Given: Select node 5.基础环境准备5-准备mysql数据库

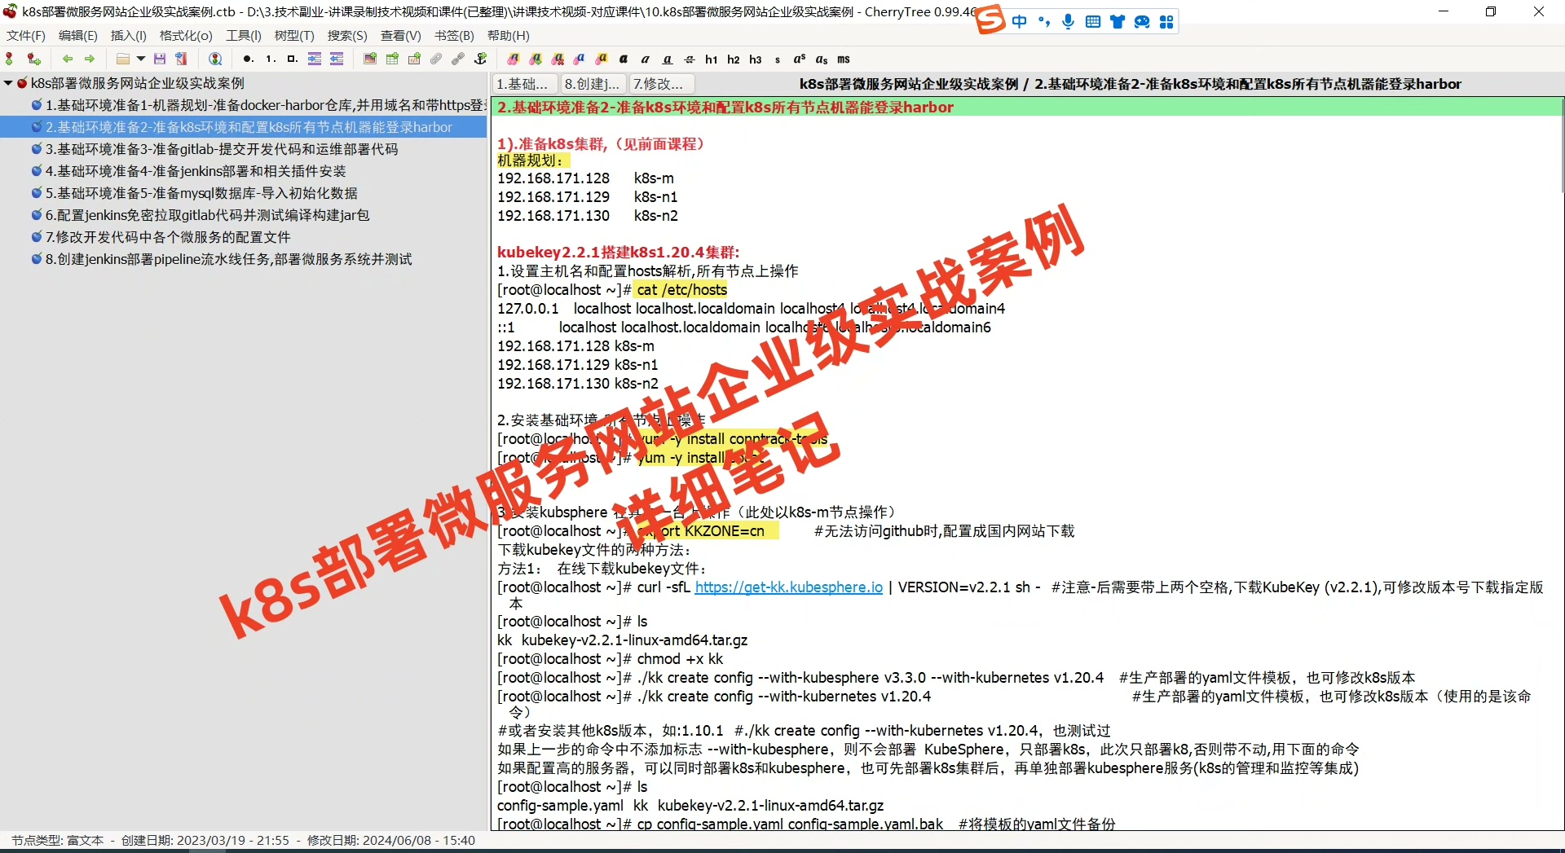Looking at the screenshot, I should [195, 193].
